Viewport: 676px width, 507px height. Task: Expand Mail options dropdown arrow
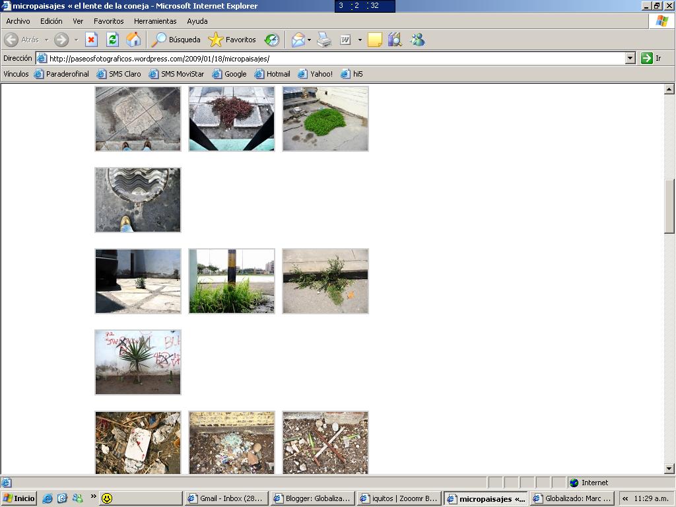click(309, 40)
